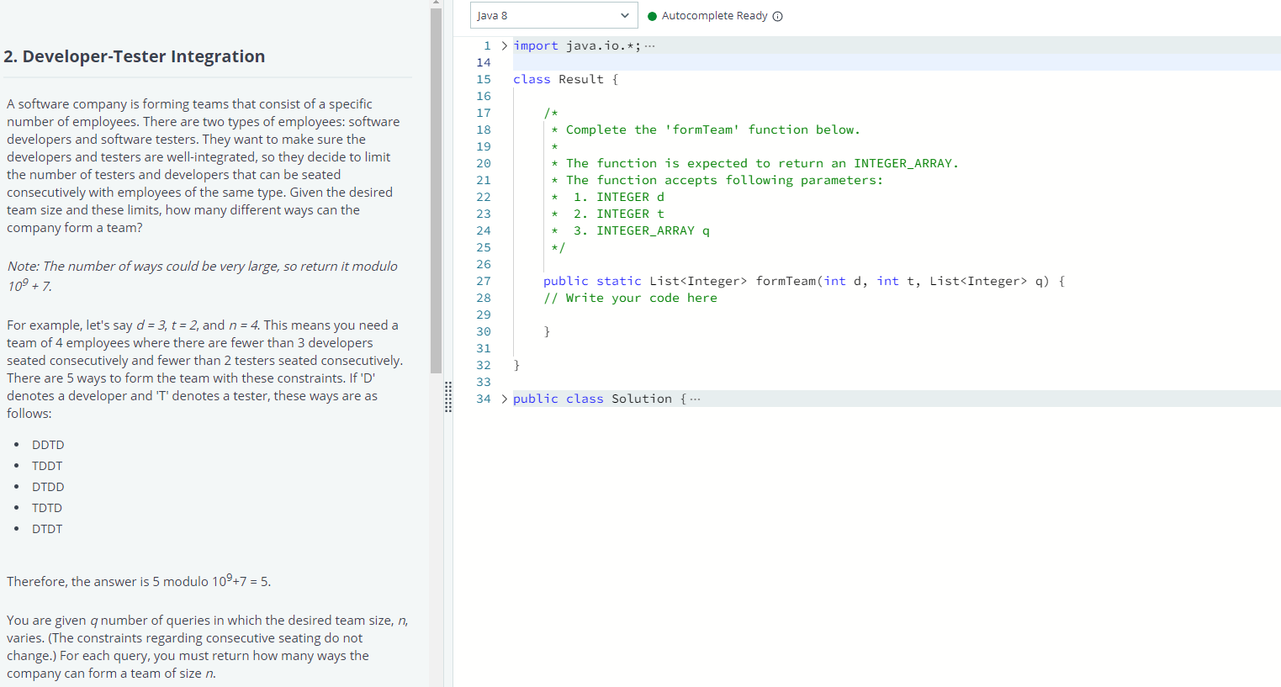1281x687 pixels.
Task: Click the "Complete the 'formTeam' function below" comment
Action: pos(706,129)
